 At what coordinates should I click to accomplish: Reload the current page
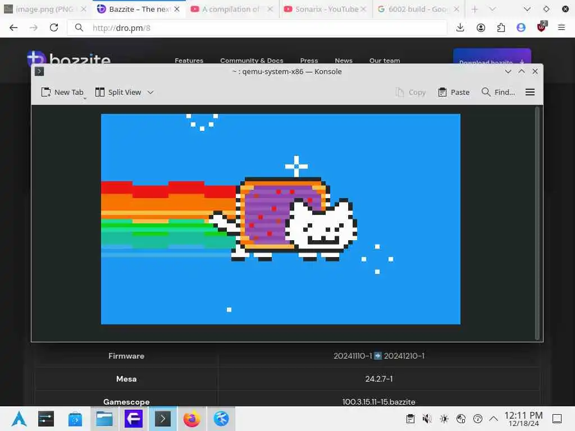(x=54, y=28)
